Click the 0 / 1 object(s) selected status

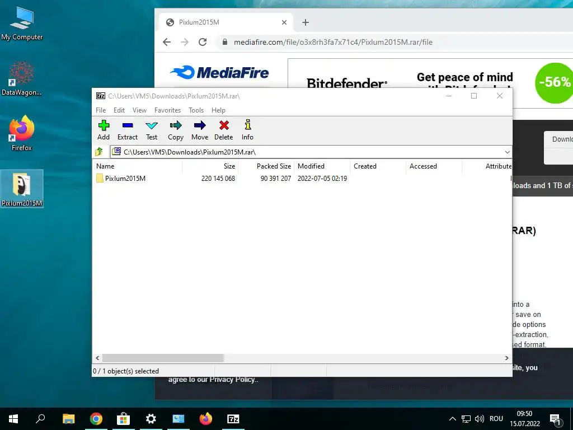tap(126, 371)
